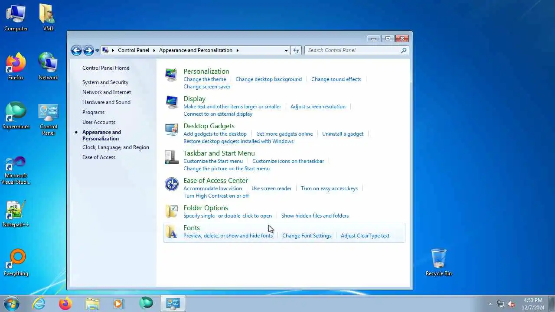Open the Ease of Access Center icon
Image resolution: width=555 pixels, height=312 pixels.
tap(171, 184)
